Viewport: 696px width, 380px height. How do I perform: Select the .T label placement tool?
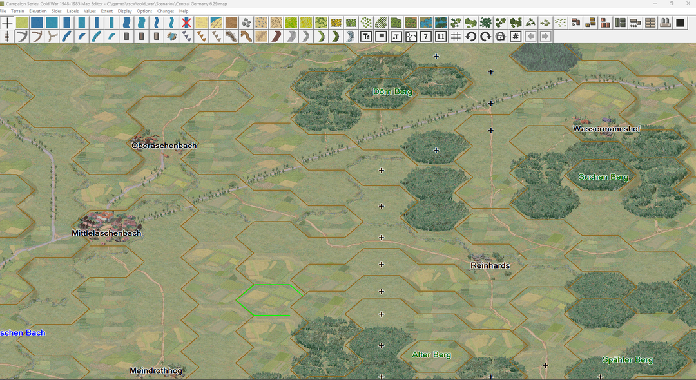(396, 36)
